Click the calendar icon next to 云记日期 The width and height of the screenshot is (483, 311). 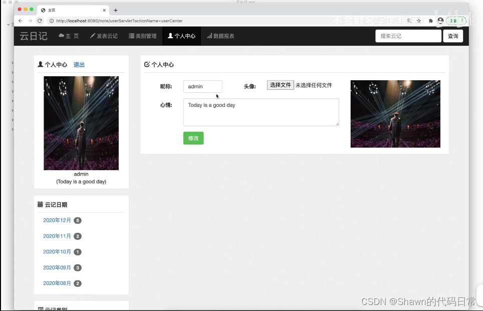[40, 204]
